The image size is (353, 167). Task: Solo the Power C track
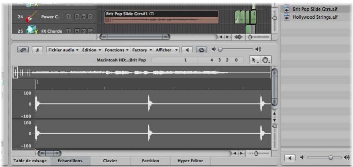point(90,17)
